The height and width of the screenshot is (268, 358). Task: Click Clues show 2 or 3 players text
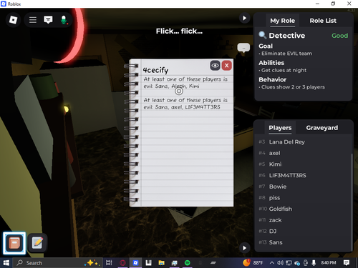[293, 87]
